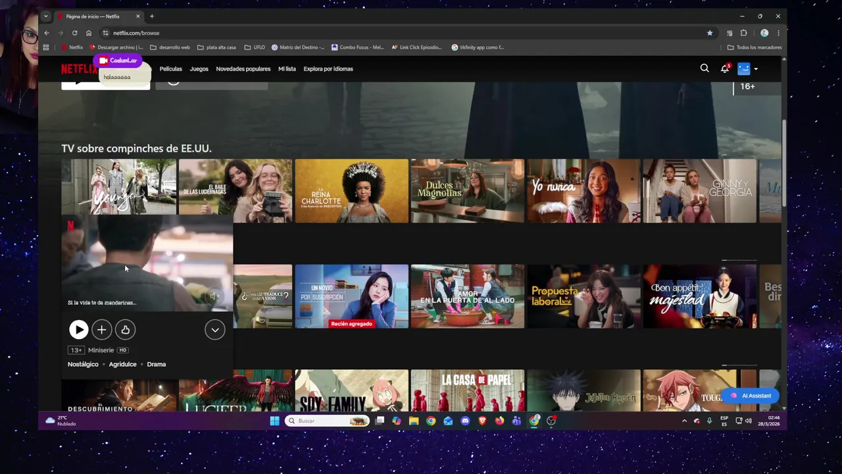Expand the profile menu caret

[x=756, y=69]
